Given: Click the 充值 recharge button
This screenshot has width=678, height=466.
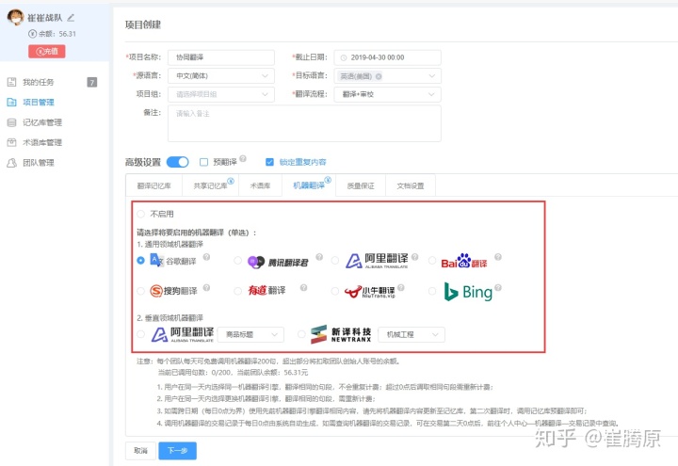Looking at the screenshot, I should 47,52.
